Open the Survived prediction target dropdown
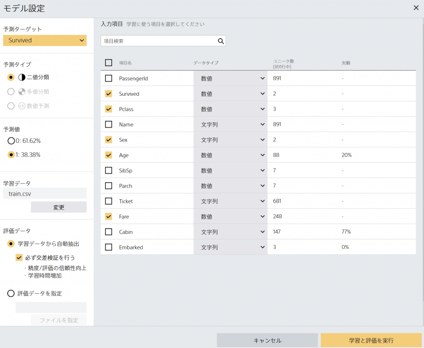424x348 pixels. 45,40
